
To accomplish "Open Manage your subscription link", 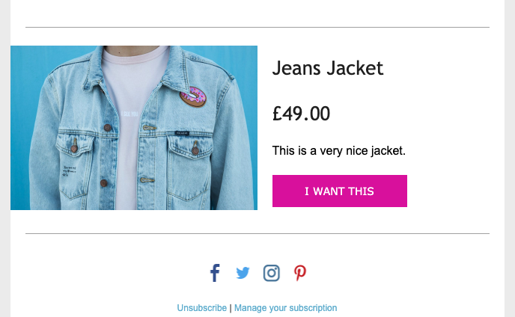I will tap(285, 308).
